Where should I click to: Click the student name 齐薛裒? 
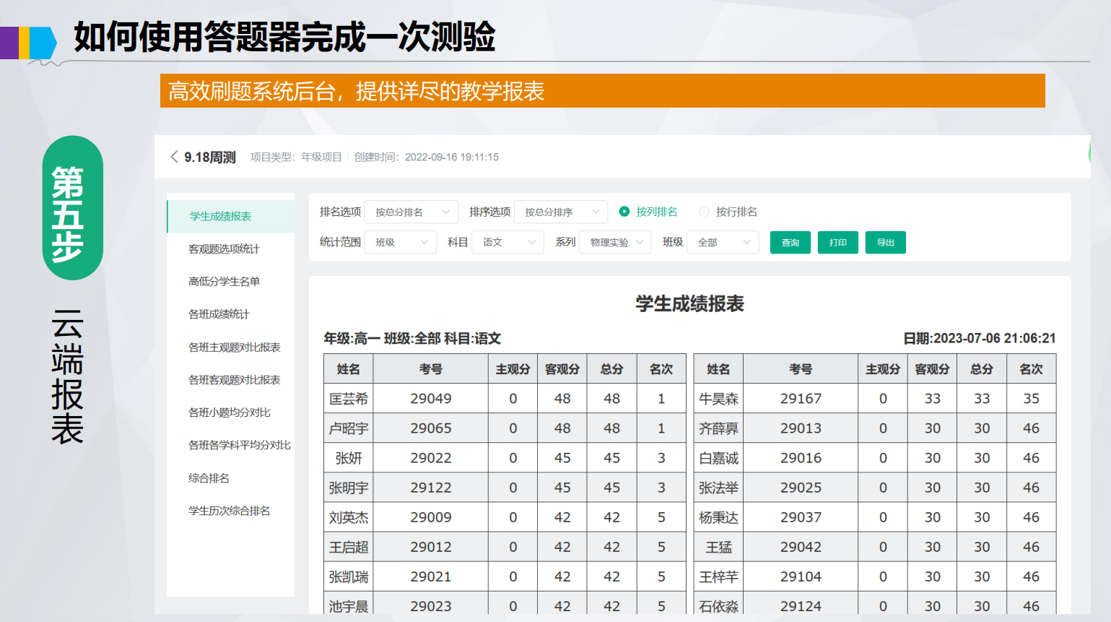[x=718, y=428]
